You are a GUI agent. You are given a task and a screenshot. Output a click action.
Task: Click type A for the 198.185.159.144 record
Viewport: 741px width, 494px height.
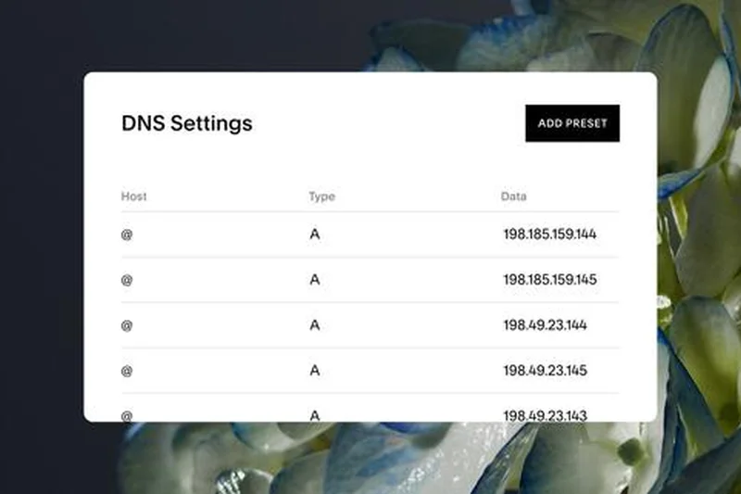click(x=315, y=234)
